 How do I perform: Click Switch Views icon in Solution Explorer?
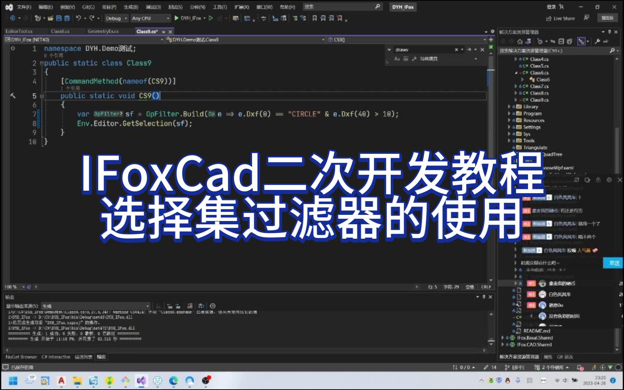point(528,42)
